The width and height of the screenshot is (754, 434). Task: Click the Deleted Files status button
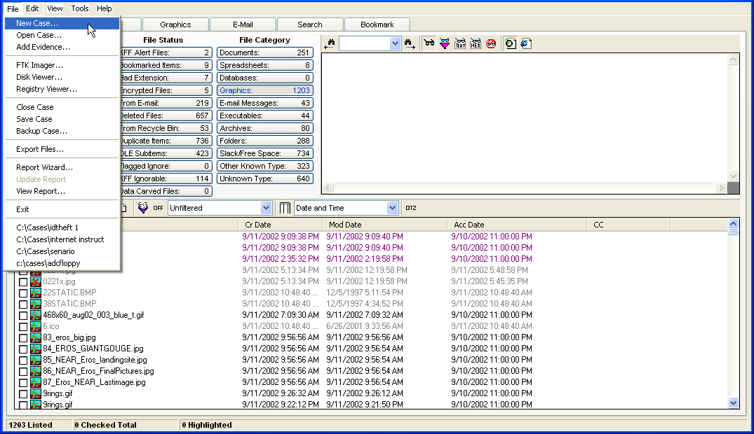(x=166, y=115)
